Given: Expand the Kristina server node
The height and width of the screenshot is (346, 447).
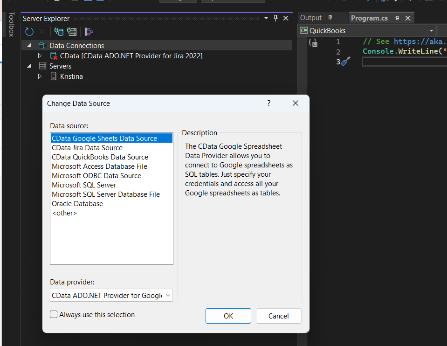Looking at the screenshot, I should coord(40,76).
